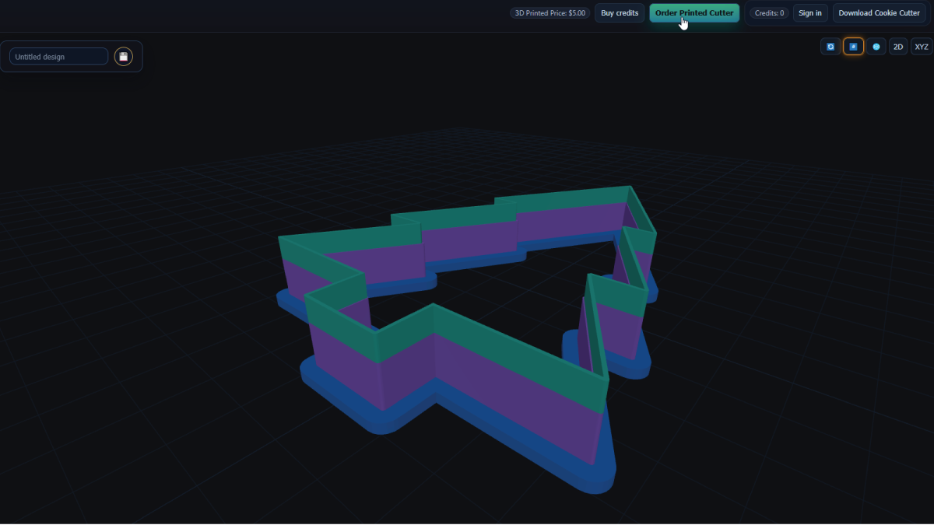The height and width of the screenshot is (525, 934).
Task: Save the design using the floppy disk icon
Action: [x=123, y=56]
